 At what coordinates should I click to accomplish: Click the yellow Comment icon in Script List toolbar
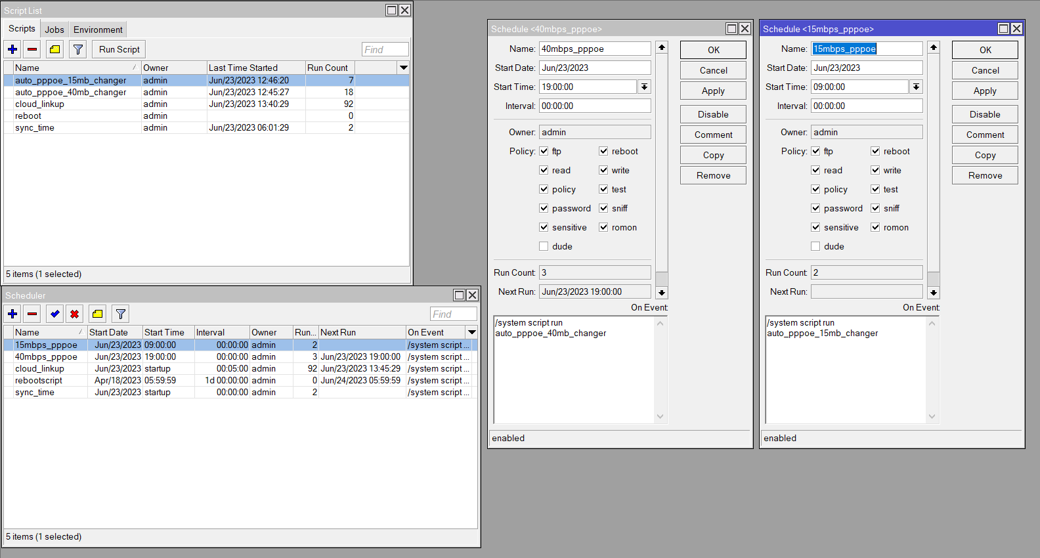point(55,49)
